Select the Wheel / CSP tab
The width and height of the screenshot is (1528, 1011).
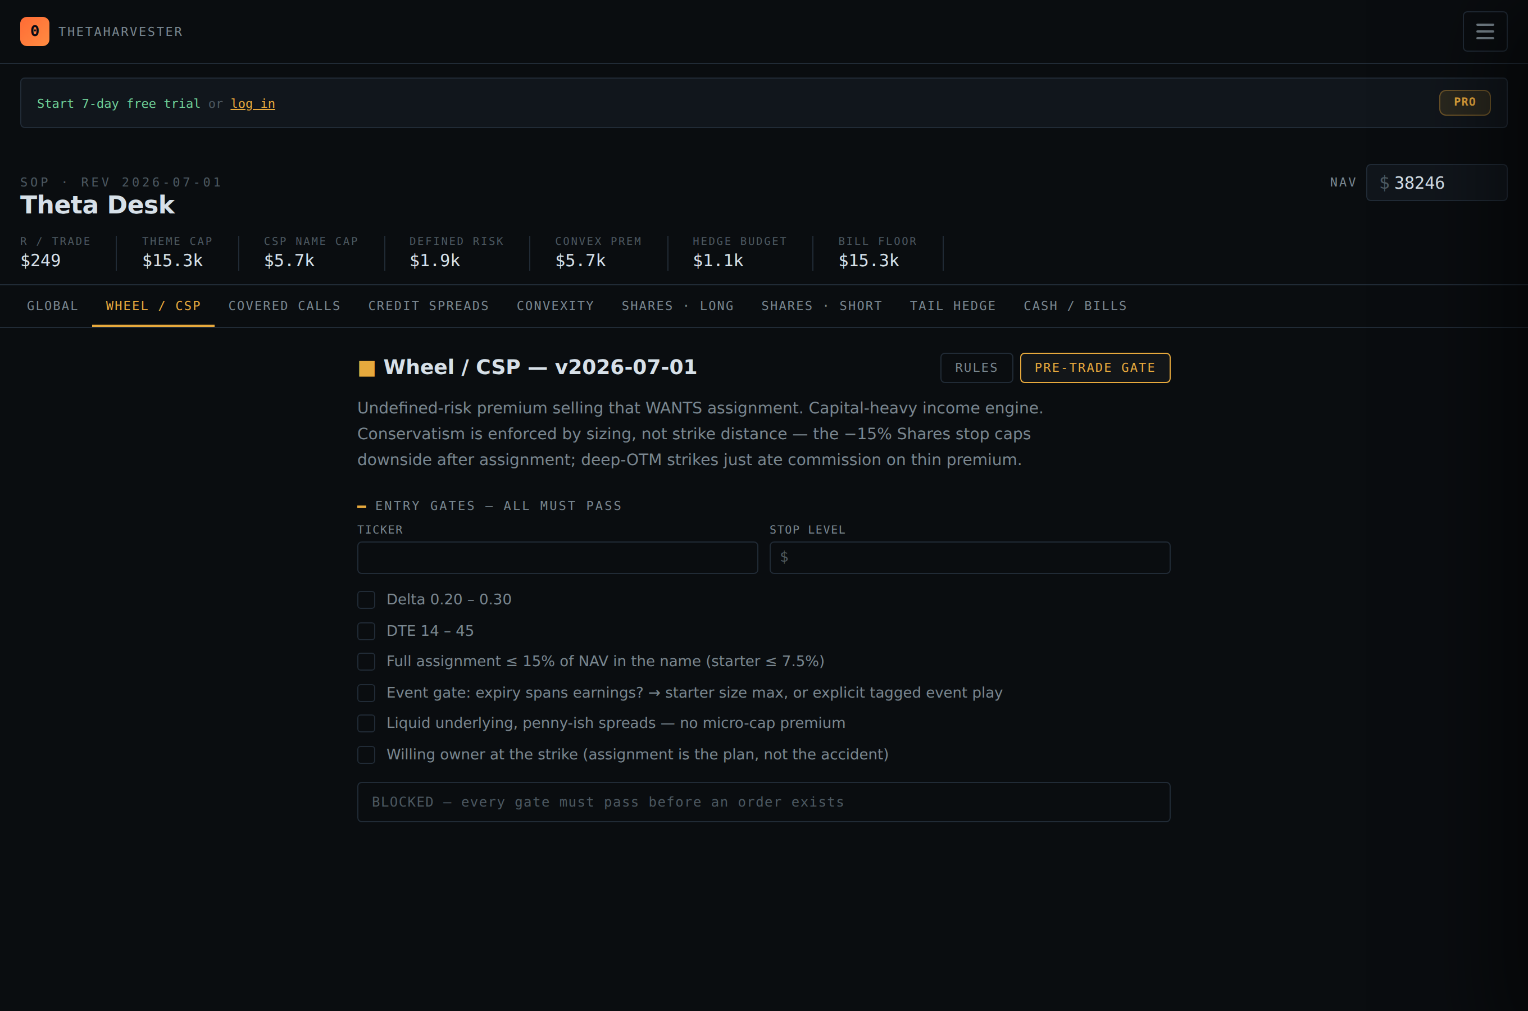point(153,306)
